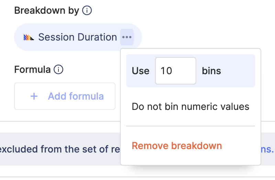The width and height of the screenshot is (275, 180).
Task: Choose Do not bin numeric values
Action: [190, 106]
